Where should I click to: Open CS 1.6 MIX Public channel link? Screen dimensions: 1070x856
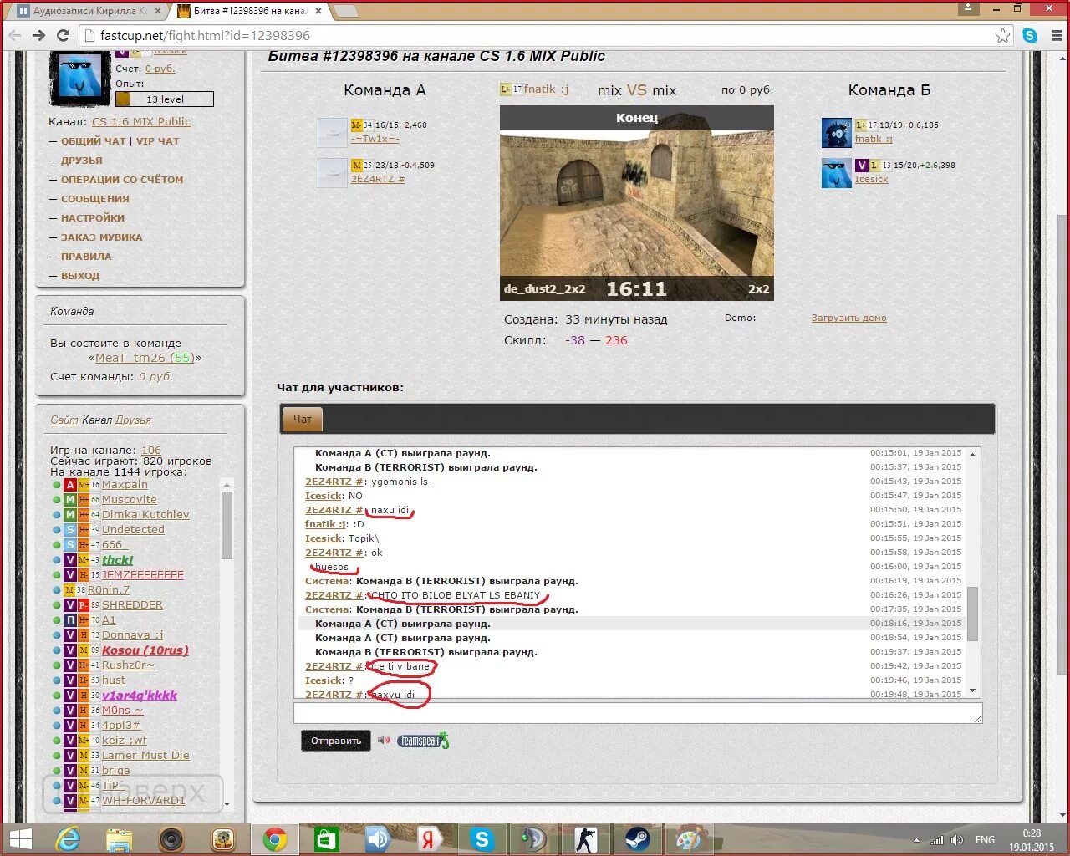pos(141,121)
